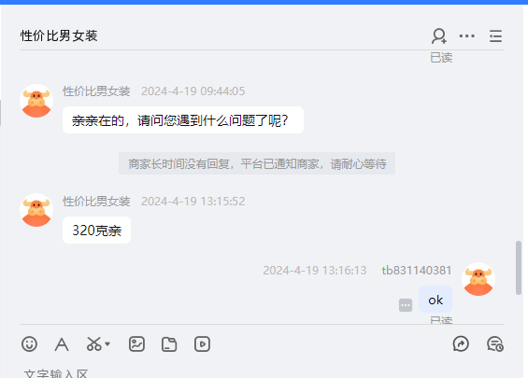Add a contact using the person-plus icon

439,36
